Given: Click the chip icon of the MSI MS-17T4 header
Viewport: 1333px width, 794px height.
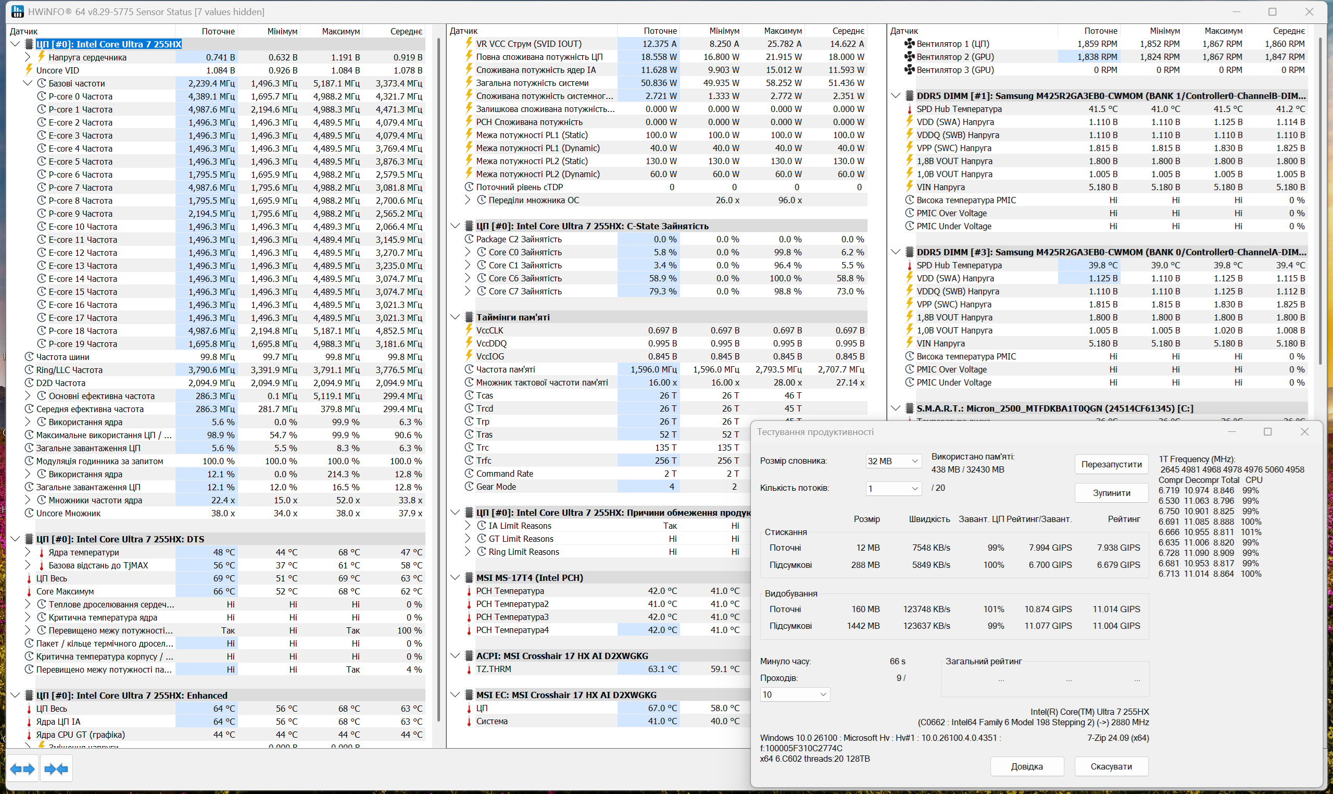Looking at the screenshot, I should [x=469, y=578].
